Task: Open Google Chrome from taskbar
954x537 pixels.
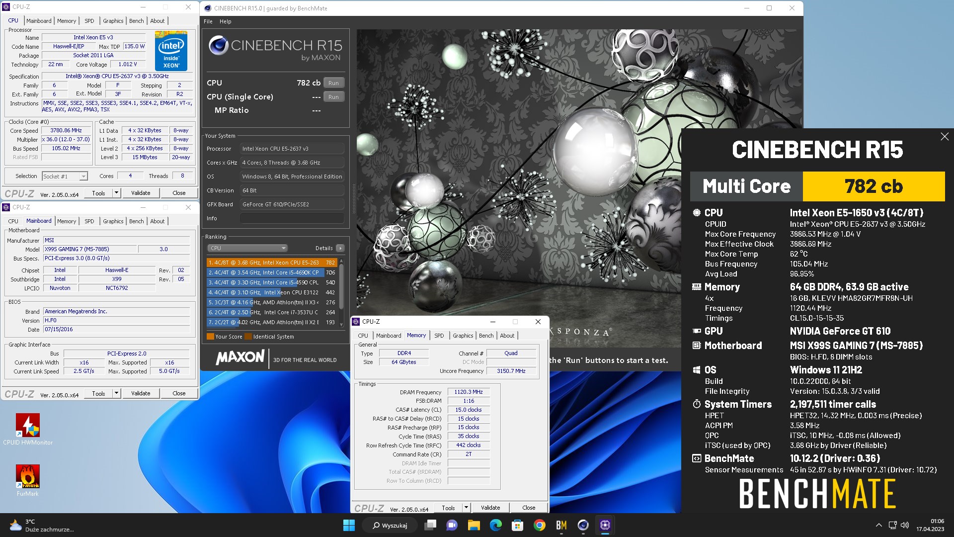Action: click(x=539, y=525)
